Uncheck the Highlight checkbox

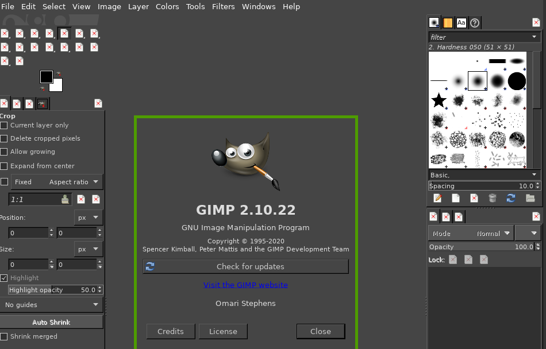4,278
